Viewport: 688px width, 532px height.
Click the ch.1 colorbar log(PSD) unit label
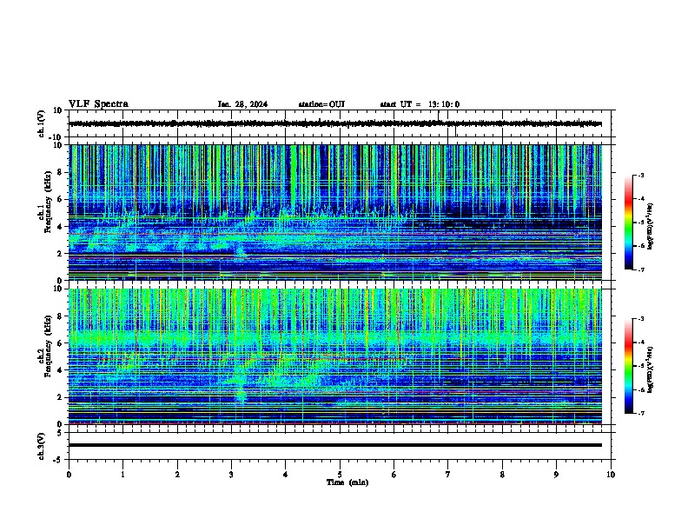tap(651, 226)
